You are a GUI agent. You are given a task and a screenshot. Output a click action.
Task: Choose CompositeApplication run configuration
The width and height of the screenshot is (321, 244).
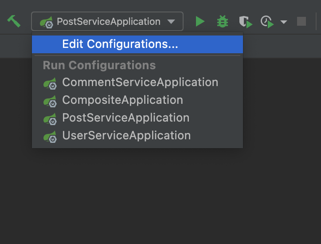point(122,100)
